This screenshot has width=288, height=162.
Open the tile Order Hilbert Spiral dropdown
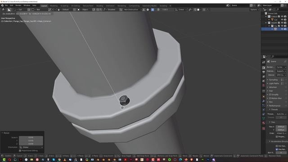coord(281,133)
